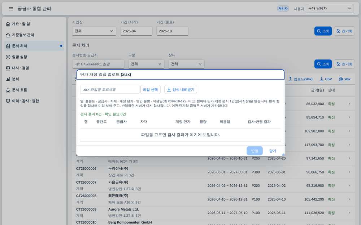This screenshot has height=225, width=361.
Task: Click the 금액(원) column header
Action: pyautogui.click(x=317, y=90)
